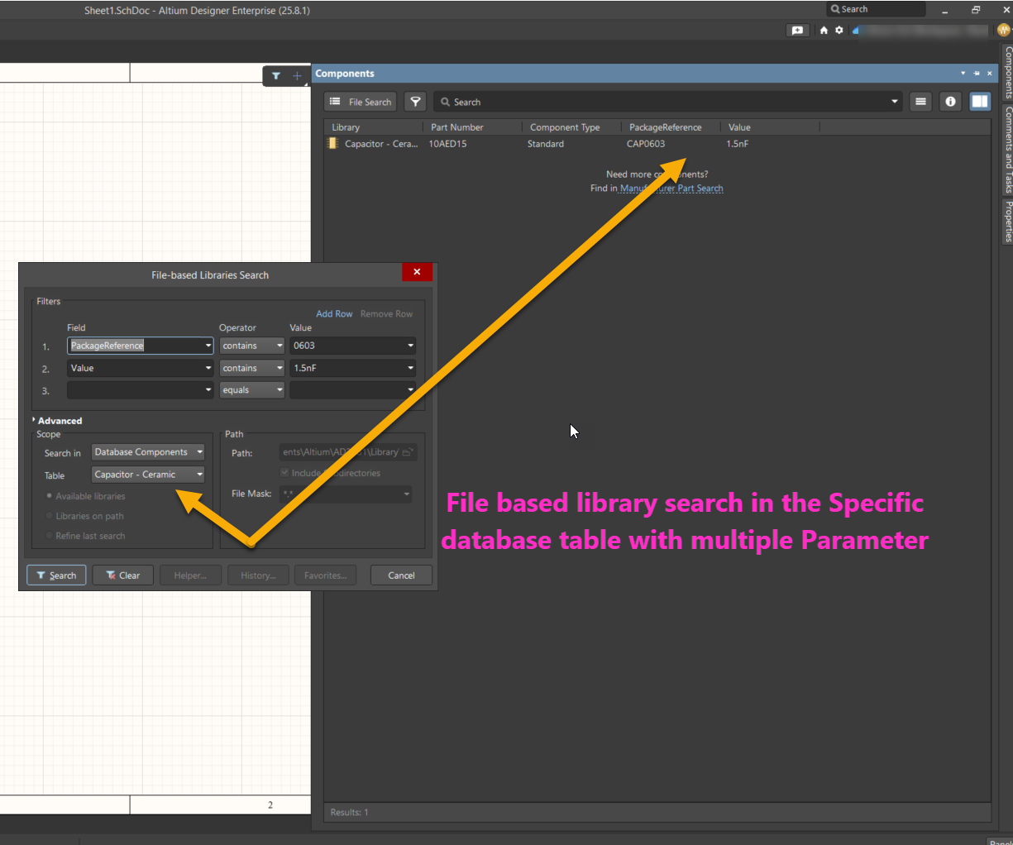The image size is (1013, 845).
Task: Focus the title bar global Search box
Action: [876, 9]
